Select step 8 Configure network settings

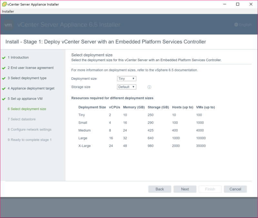pyautogui.click(x=29, y=129)
